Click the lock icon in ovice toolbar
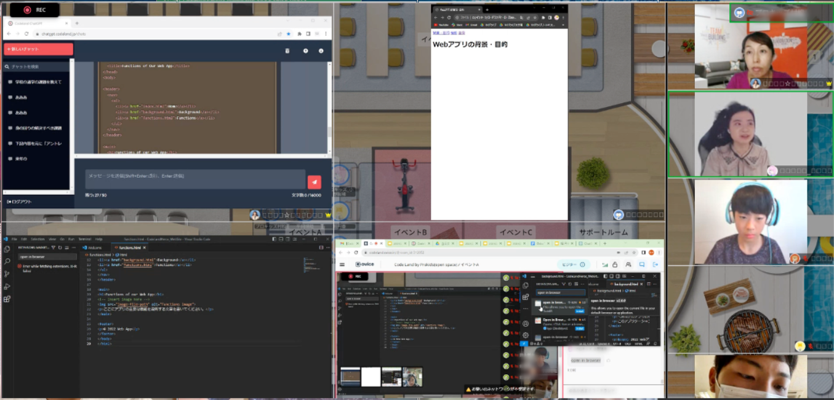This screenshot has width=834, height=400. pyautogui.click(x=614, y=265)
